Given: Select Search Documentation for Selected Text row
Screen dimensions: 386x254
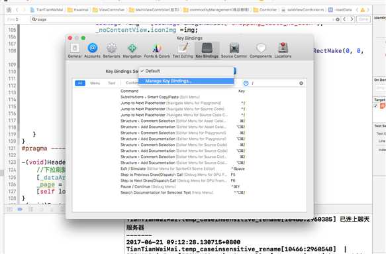Looking at the screenshot, I should click(x=183, y=192).
